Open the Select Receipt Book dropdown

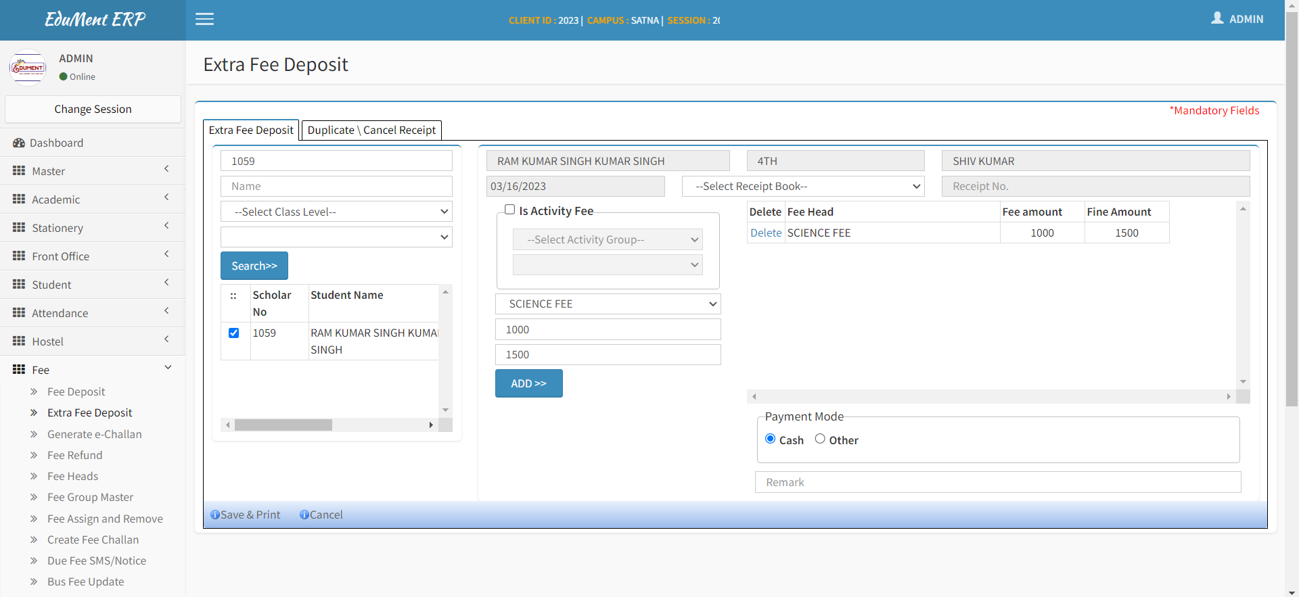(803, 187)
